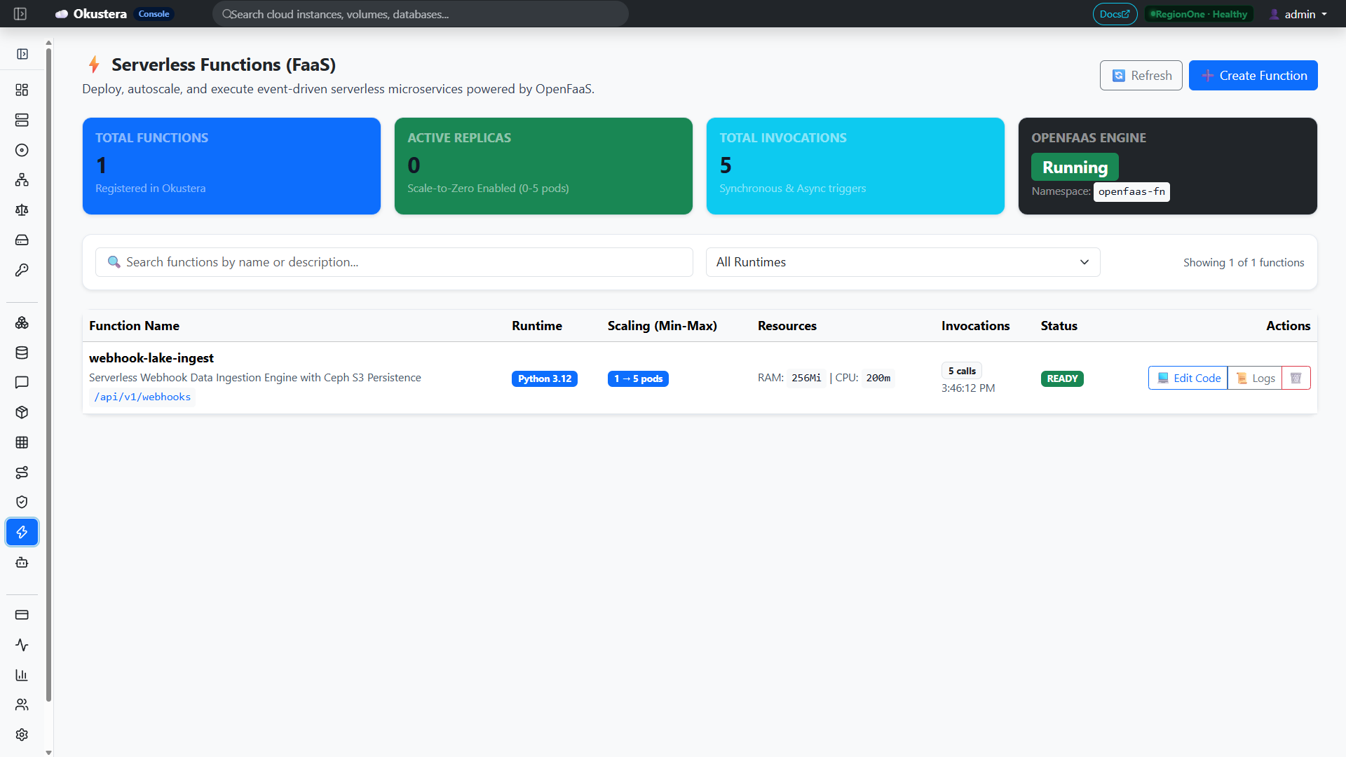Click the Invocations column header
Viewport: 1346px width, 757px height.
click(975, 326)
